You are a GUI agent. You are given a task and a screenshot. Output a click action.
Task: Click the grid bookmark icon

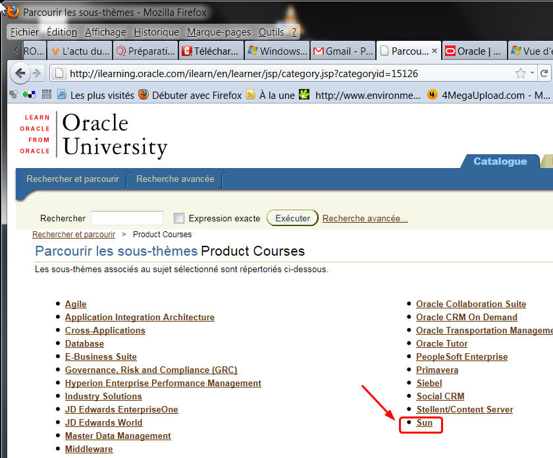click(x=47, y=94)
